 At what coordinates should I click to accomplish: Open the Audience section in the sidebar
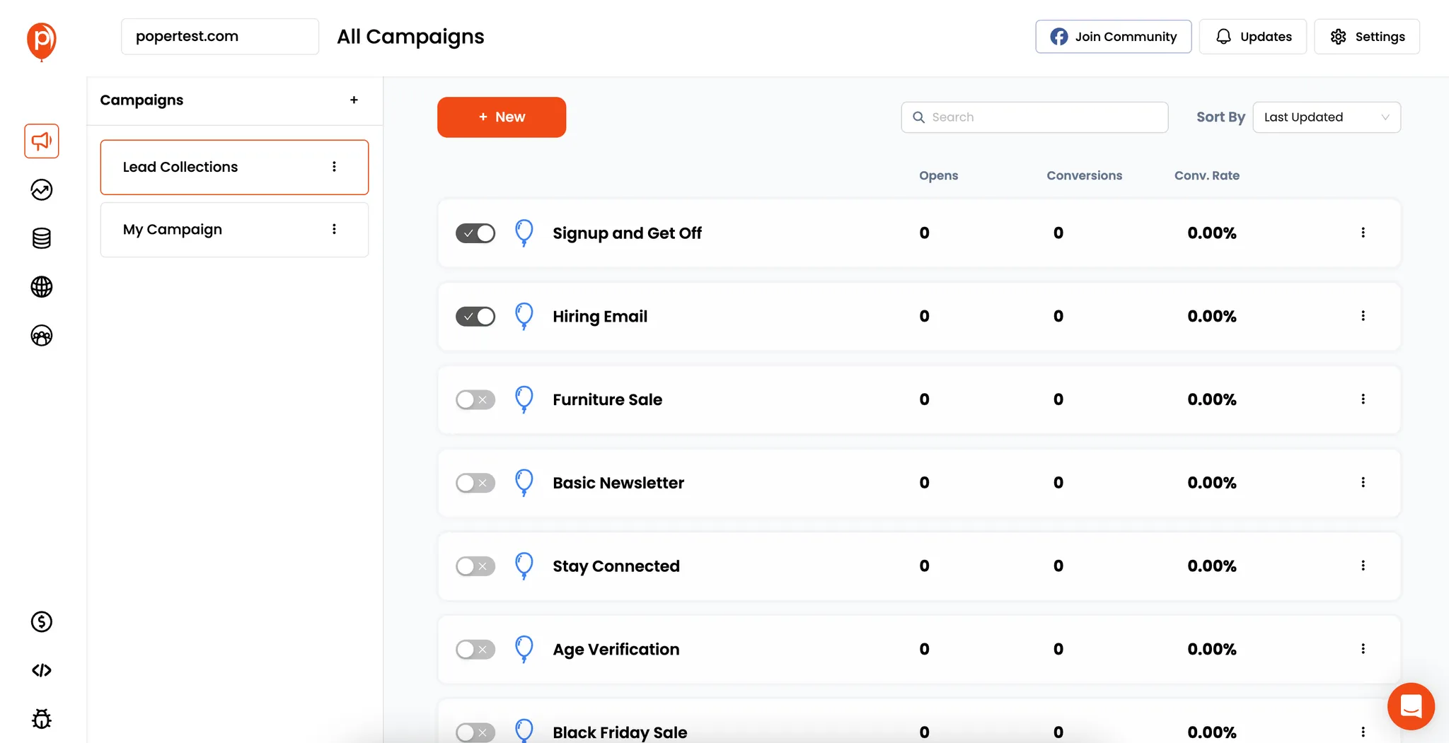pyautogui.click(x=41, y=336)
